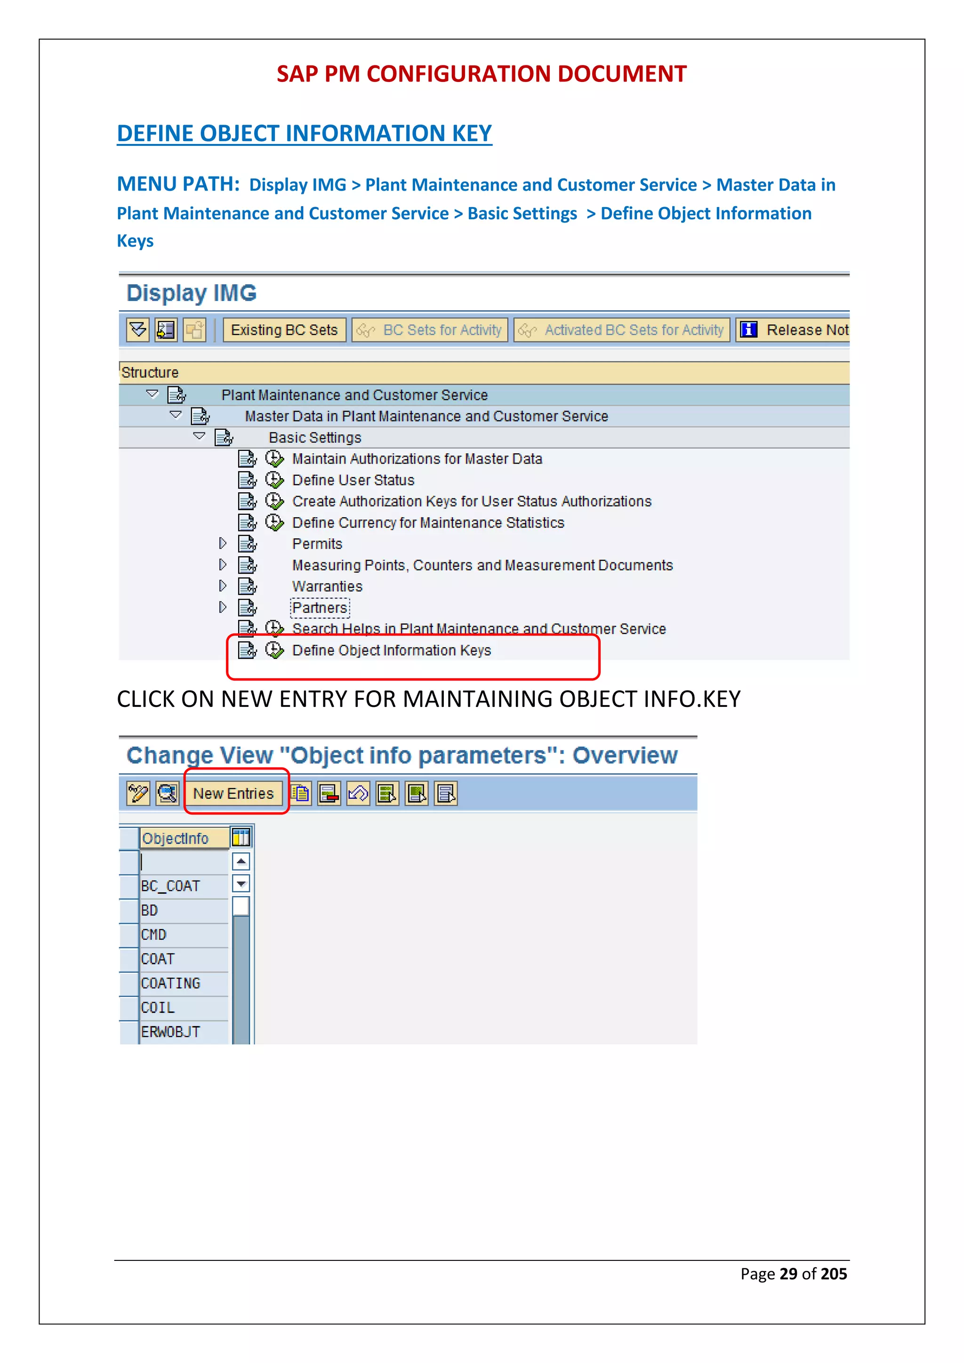Click the empty first ObjectInfo input field
The width and height of the screenshot is (964, 1363).
(185, 862)
